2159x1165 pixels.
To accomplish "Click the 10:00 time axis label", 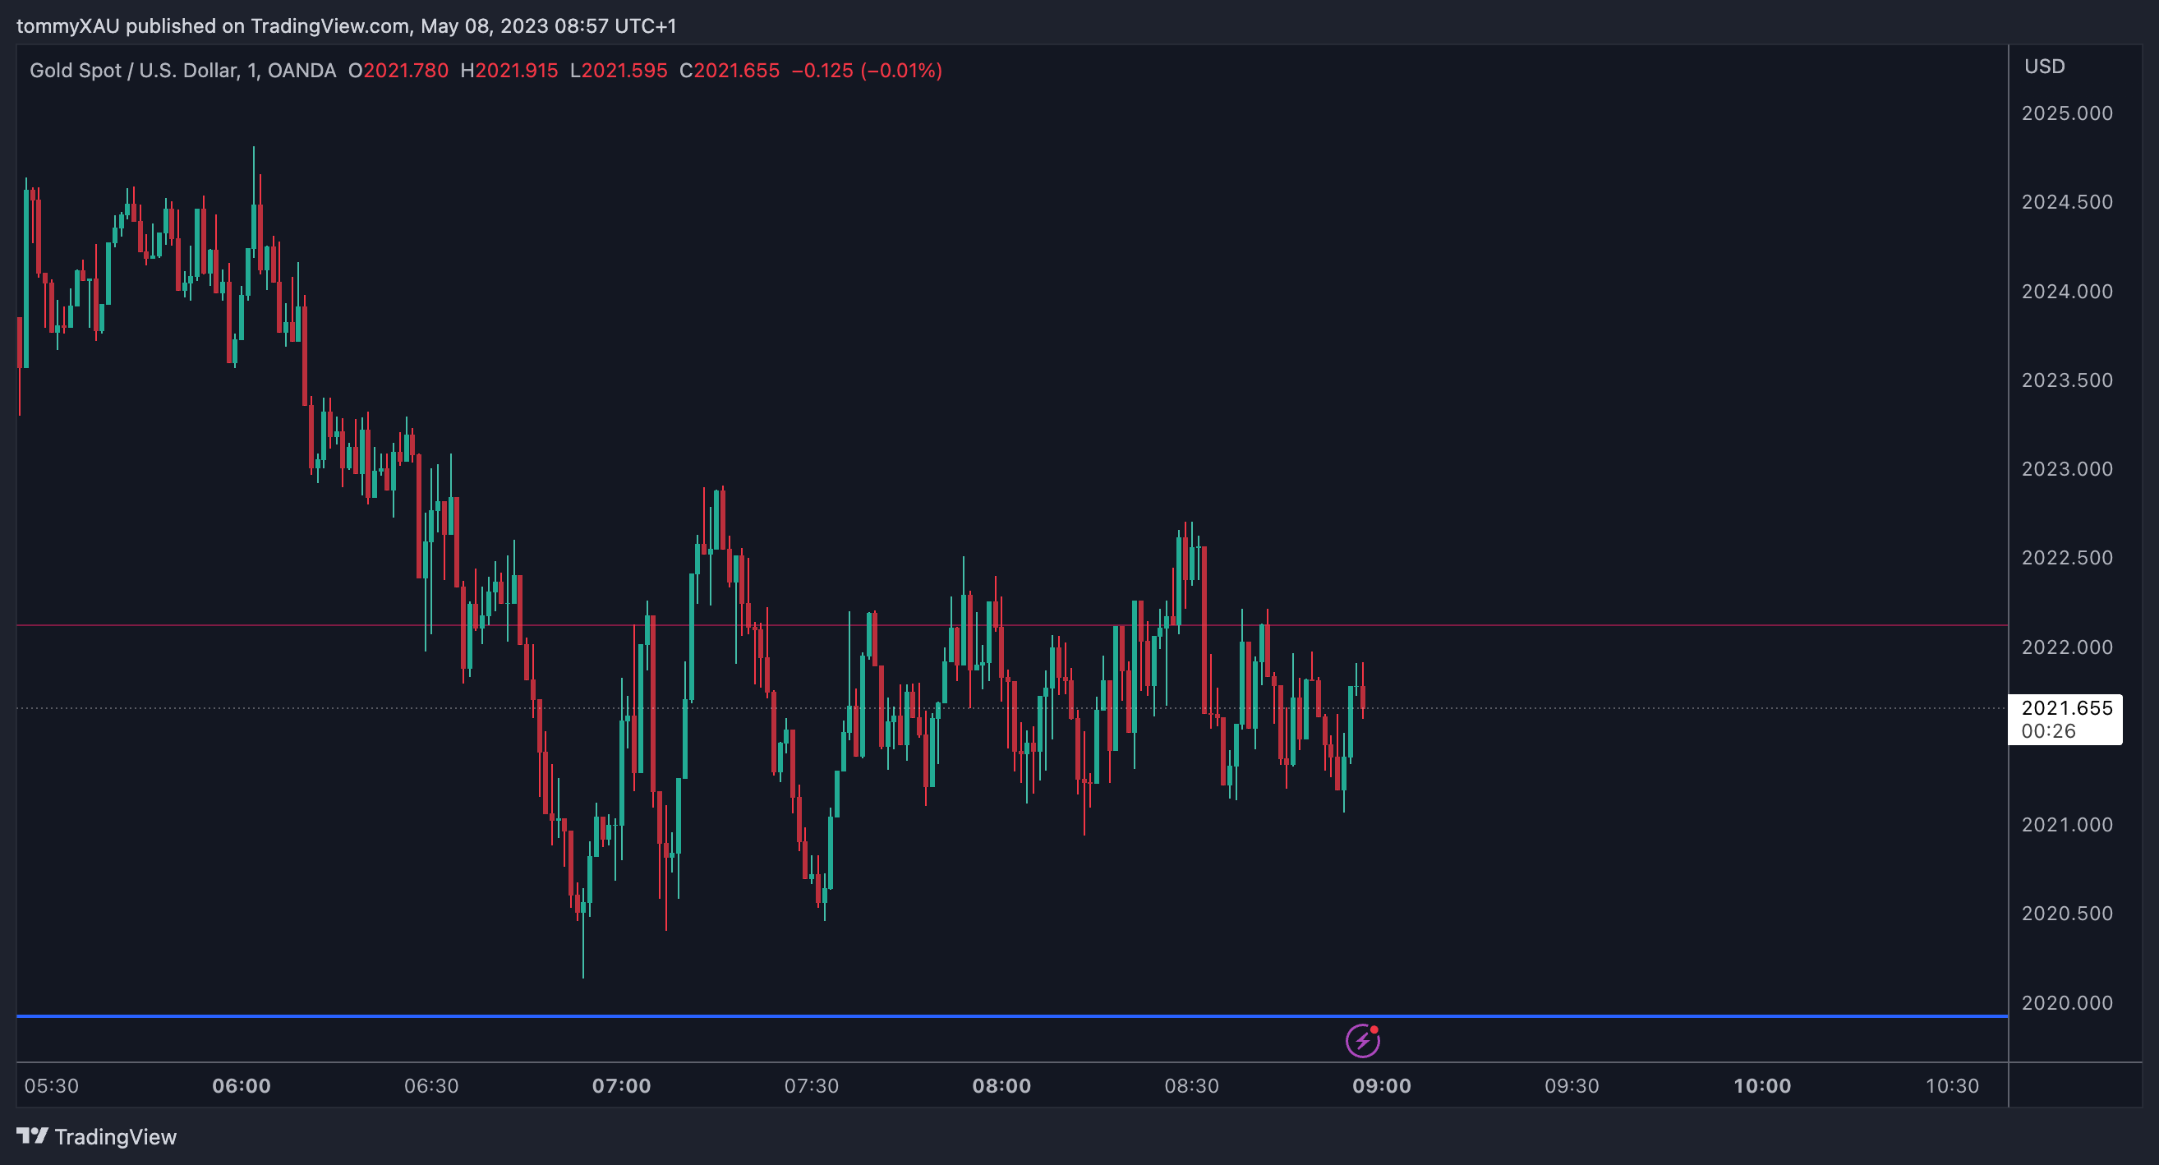I will pos(1761,1086).
